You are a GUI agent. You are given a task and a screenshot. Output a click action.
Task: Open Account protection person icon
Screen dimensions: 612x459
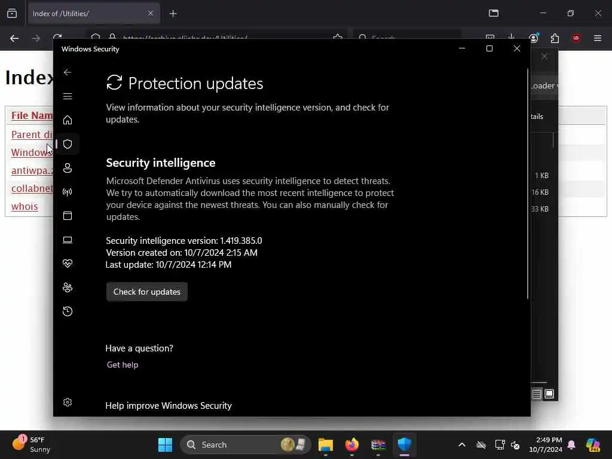[68, 168]
